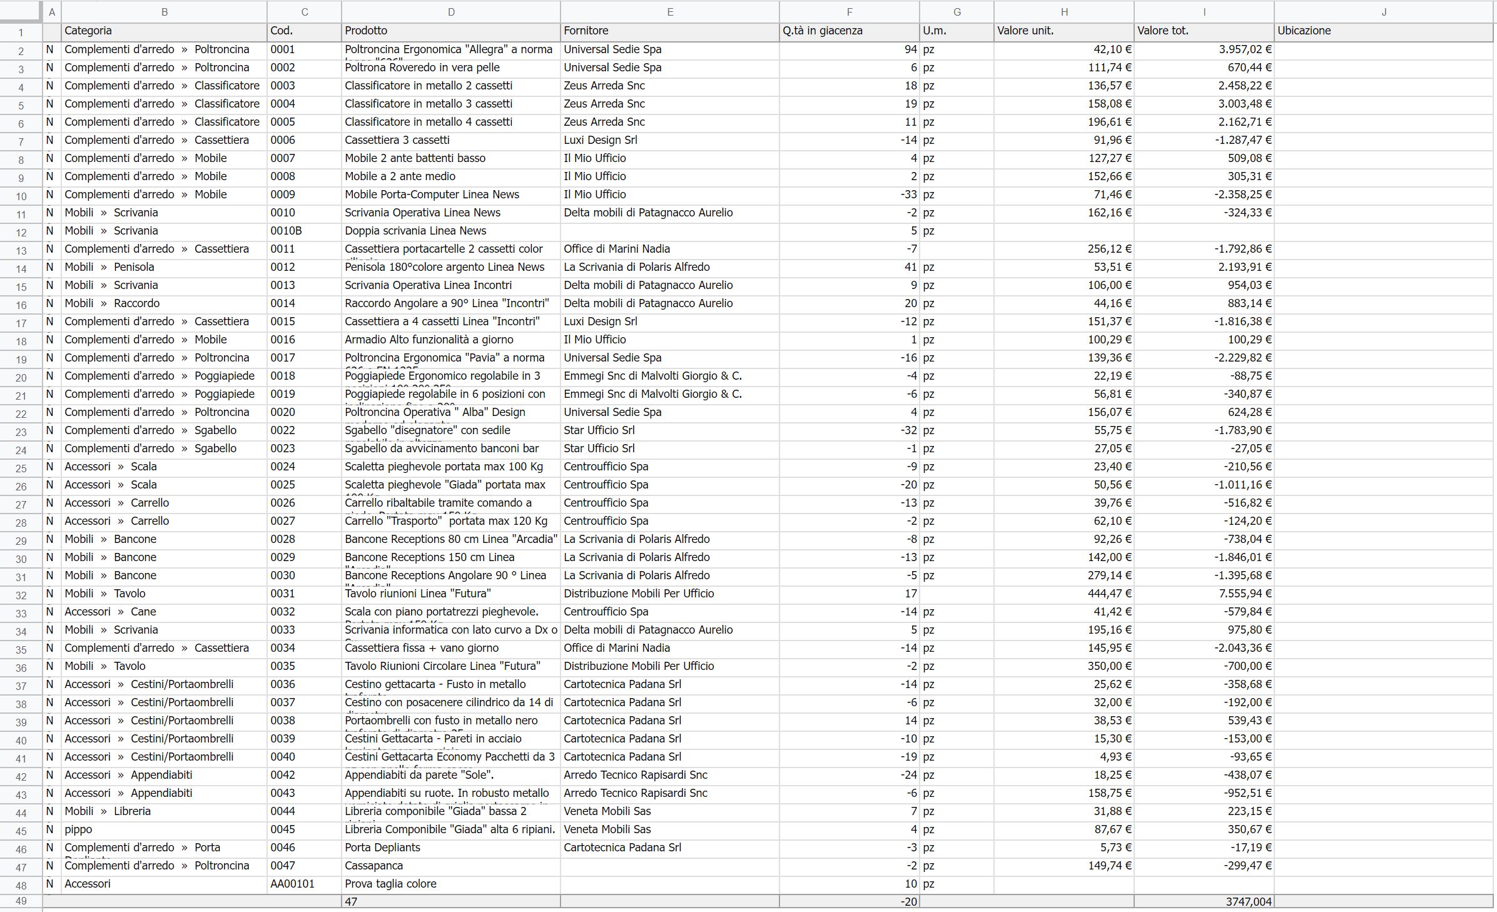Click 'Arredo Tecnico Rapisardi Snc' cell for code 0043
The width and height of the screenshot is (1497, 912).
click(670, 794)
